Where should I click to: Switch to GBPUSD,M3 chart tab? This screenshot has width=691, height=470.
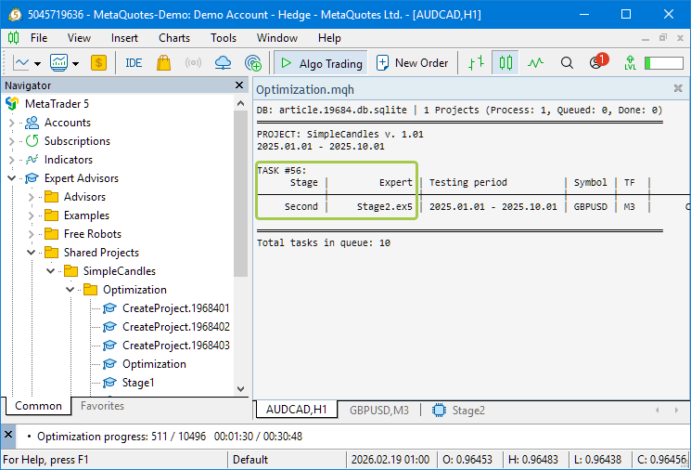(x=379, y=411)
